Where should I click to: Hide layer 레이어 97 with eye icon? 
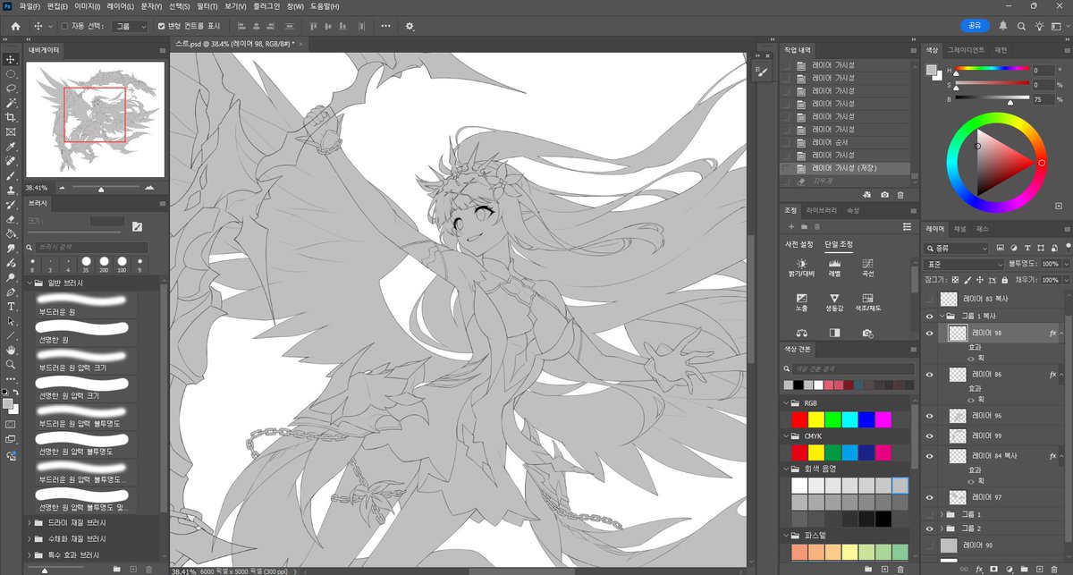coord(930,497)
